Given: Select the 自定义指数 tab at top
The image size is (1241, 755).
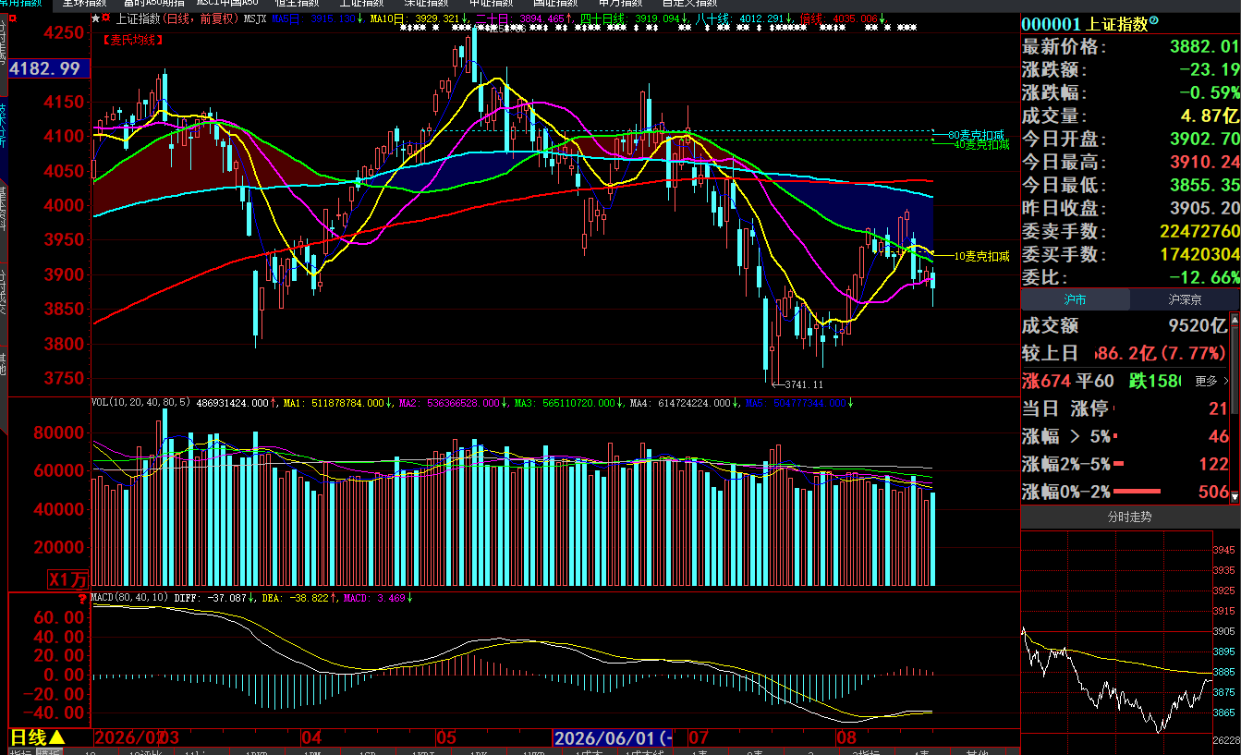Looking at the screenshot, I should [x=689, y=4].
